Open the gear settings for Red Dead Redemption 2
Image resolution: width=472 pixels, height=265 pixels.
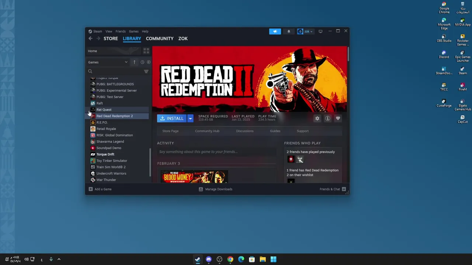(x=317, y=119)
